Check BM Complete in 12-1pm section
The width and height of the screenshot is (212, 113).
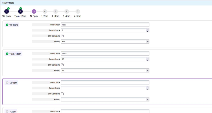62,94
